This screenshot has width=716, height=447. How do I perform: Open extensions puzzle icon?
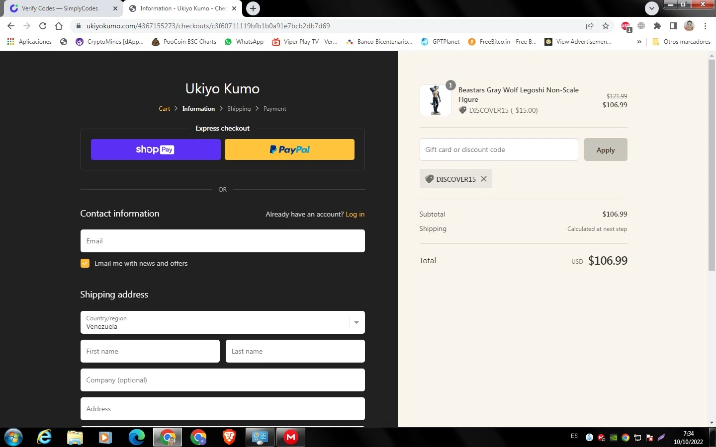click(657, 26)
